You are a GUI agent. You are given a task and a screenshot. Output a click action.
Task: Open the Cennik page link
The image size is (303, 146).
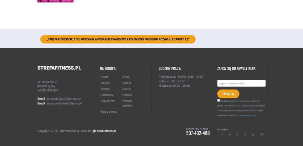coord(126,83)
